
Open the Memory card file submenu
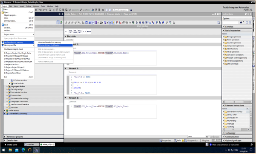(x=17, y=45)
